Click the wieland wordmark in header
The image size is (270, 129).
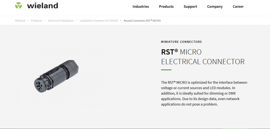click(x=42, y=6)
